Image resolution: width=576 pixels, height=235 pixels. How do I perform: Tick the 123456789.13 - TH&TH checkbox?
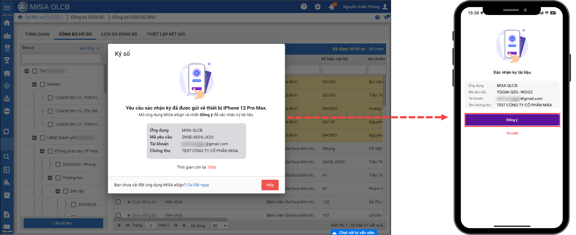click(x=50, y=98)
